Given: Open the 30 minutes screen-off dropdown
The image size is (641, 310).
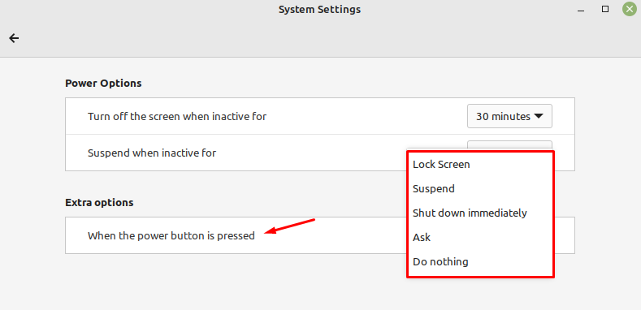Looking at the screenshot, I should (x=509, y=116).
